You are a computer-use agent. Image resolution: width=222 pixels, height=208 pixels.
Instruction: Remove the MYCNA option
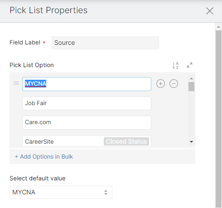pos(174,83)
